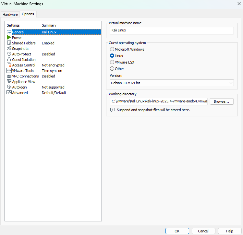
Task: Open VNC Connections settings
Action: coord(25,76)
